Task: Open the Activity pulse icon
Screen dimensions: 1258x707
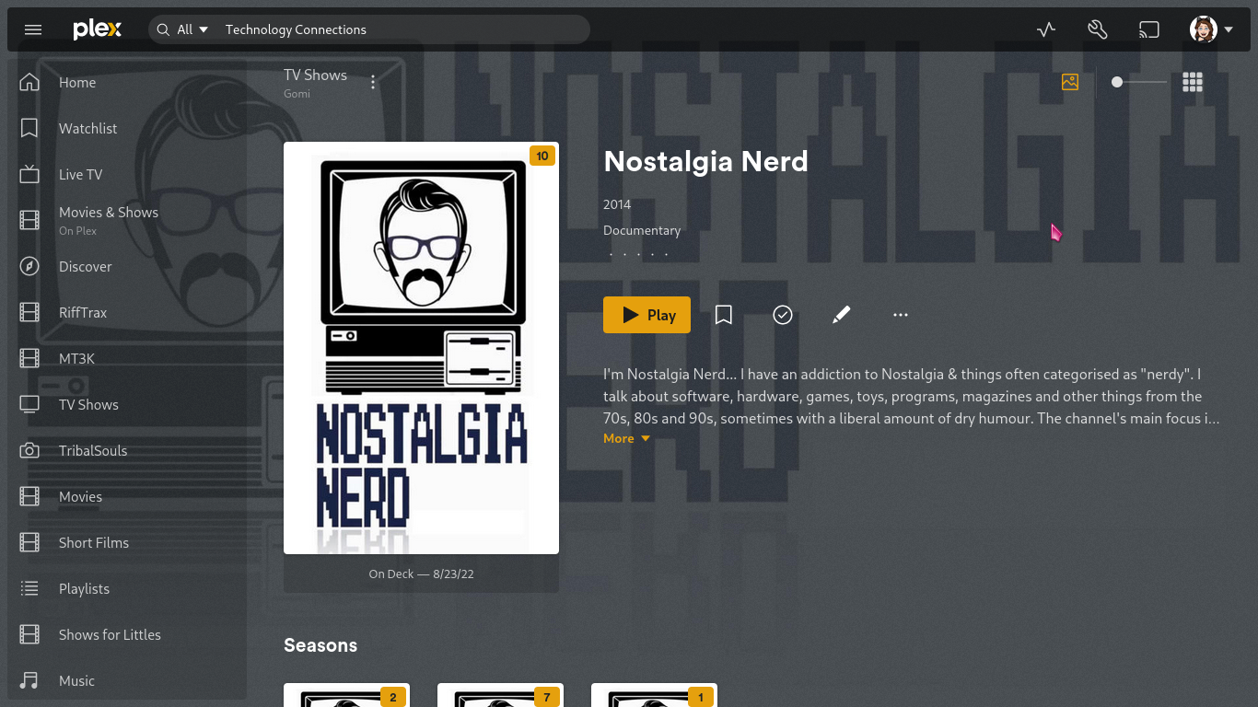Action: (1045, 29)
